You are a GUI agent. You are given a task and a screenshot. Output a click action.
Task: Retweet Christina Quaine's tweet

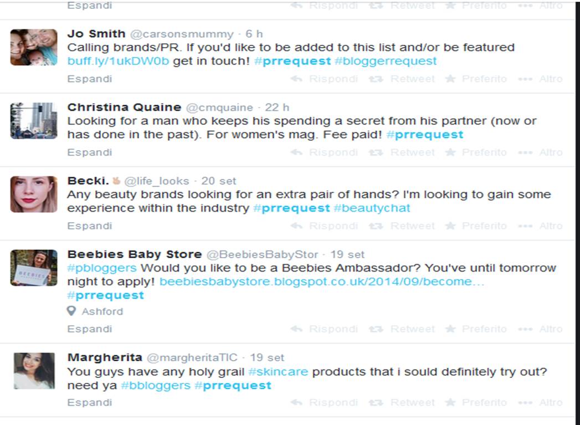pyautogui.click(x=402, y=152)
